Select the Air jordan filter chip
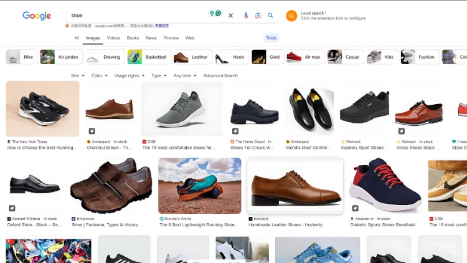 pyautogui.click(x=62, y=57)
